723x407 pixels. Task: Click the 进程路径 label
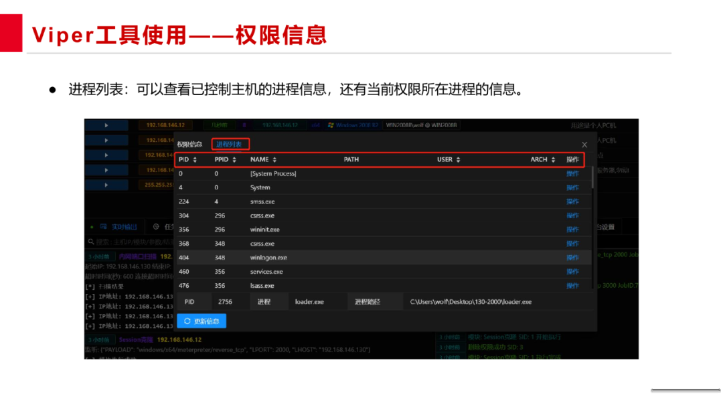click(x=368, y=302)
